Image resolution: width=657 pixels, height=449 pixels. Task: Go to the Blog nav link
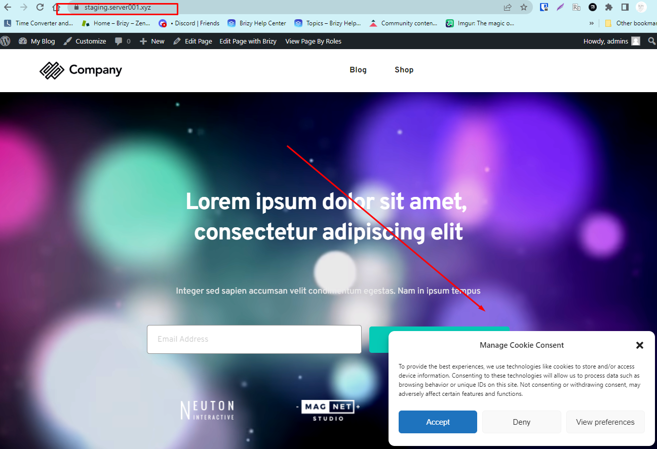coord(358,70)
